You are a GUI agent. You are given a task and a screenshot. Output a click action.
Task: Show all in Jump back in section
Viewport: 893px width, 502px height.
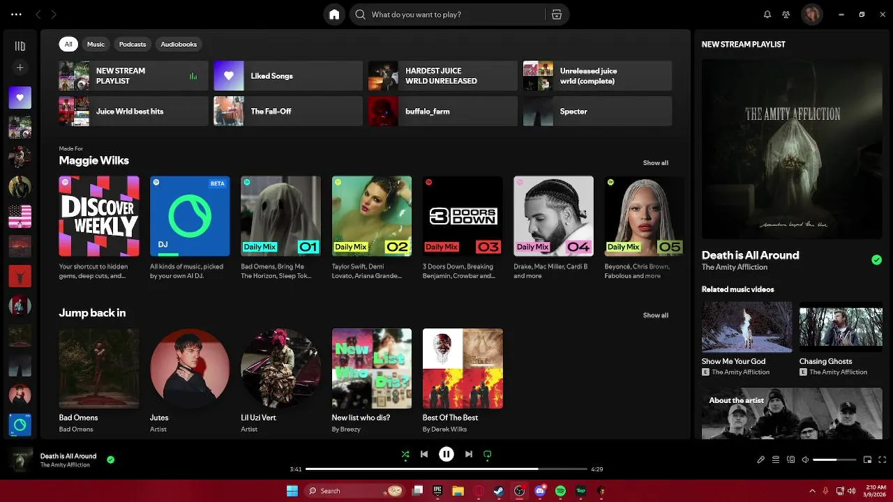(x=655, y=315)
